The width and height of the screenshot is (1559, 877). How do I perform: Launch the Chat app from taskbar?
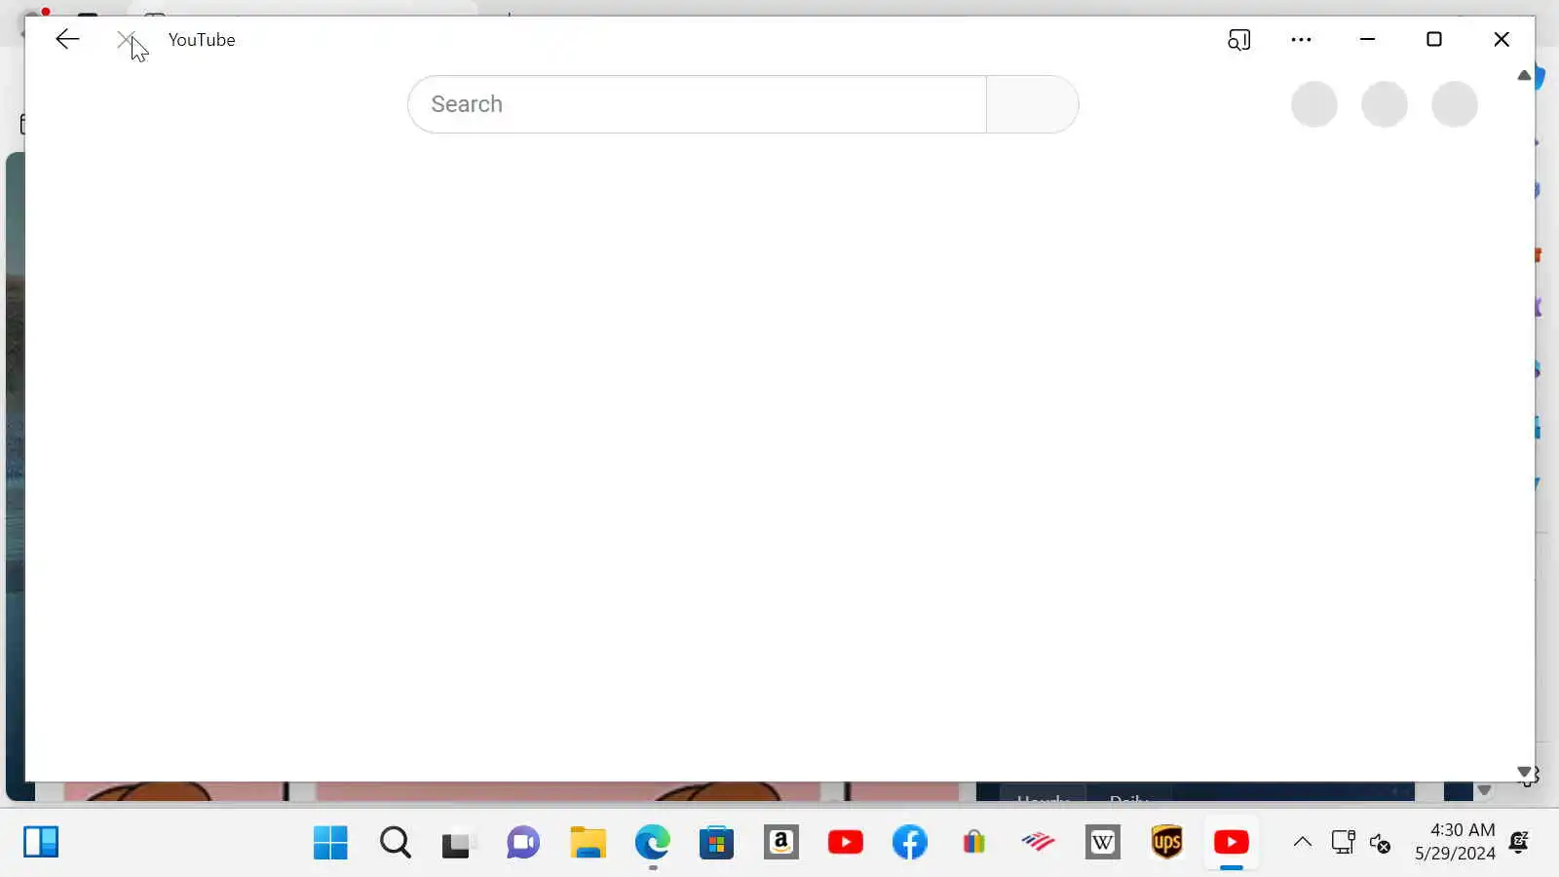coord(523,842)
